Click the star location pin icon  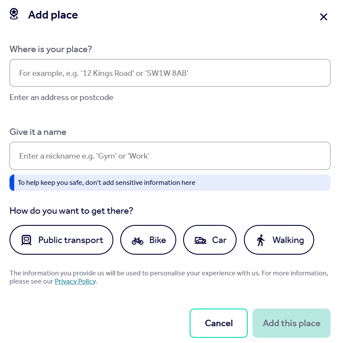click(x=14, y=14)
